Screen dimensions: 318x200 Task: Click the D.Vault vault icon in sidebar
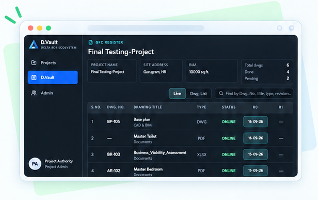[x=34, y=78]
